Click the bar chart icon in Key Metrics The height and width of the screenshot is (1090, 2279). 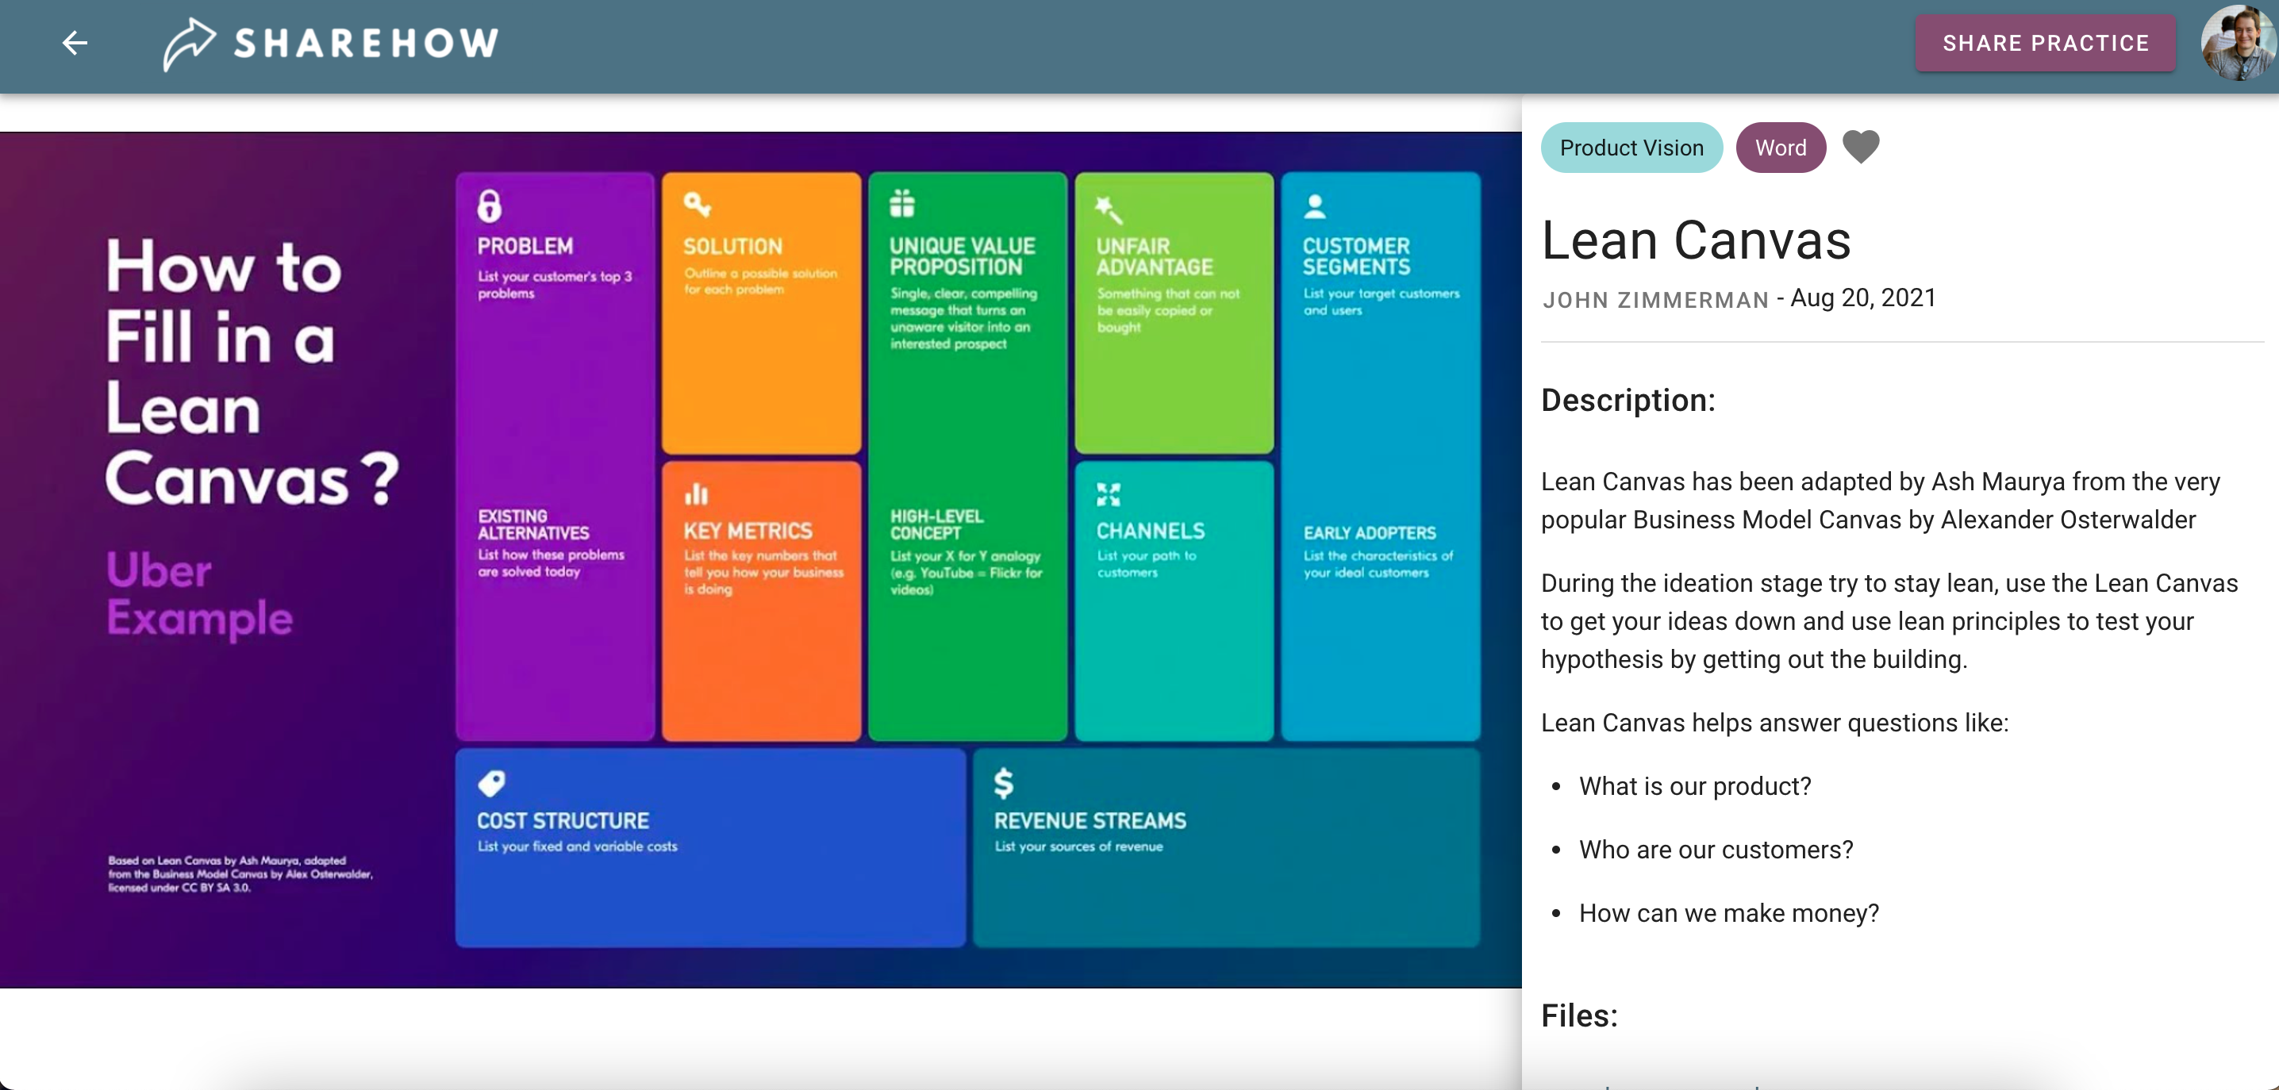click(x=696, y=493)
